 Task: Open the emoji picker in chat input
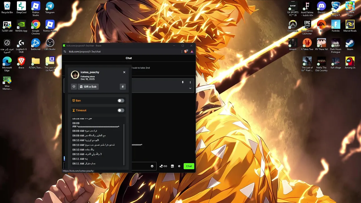[x=152, y=166]
